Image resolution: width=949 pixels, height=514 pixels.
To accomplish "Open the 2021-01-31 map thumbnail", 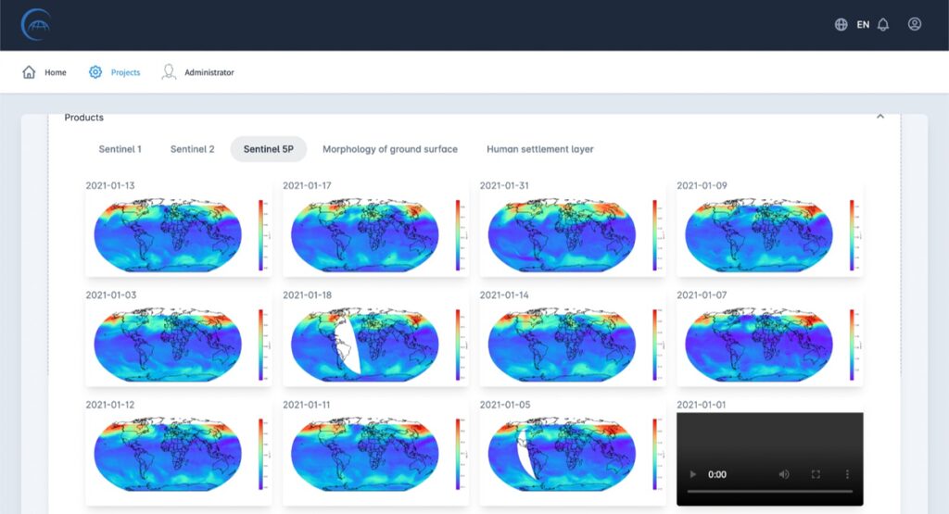I will click(573, 234).
